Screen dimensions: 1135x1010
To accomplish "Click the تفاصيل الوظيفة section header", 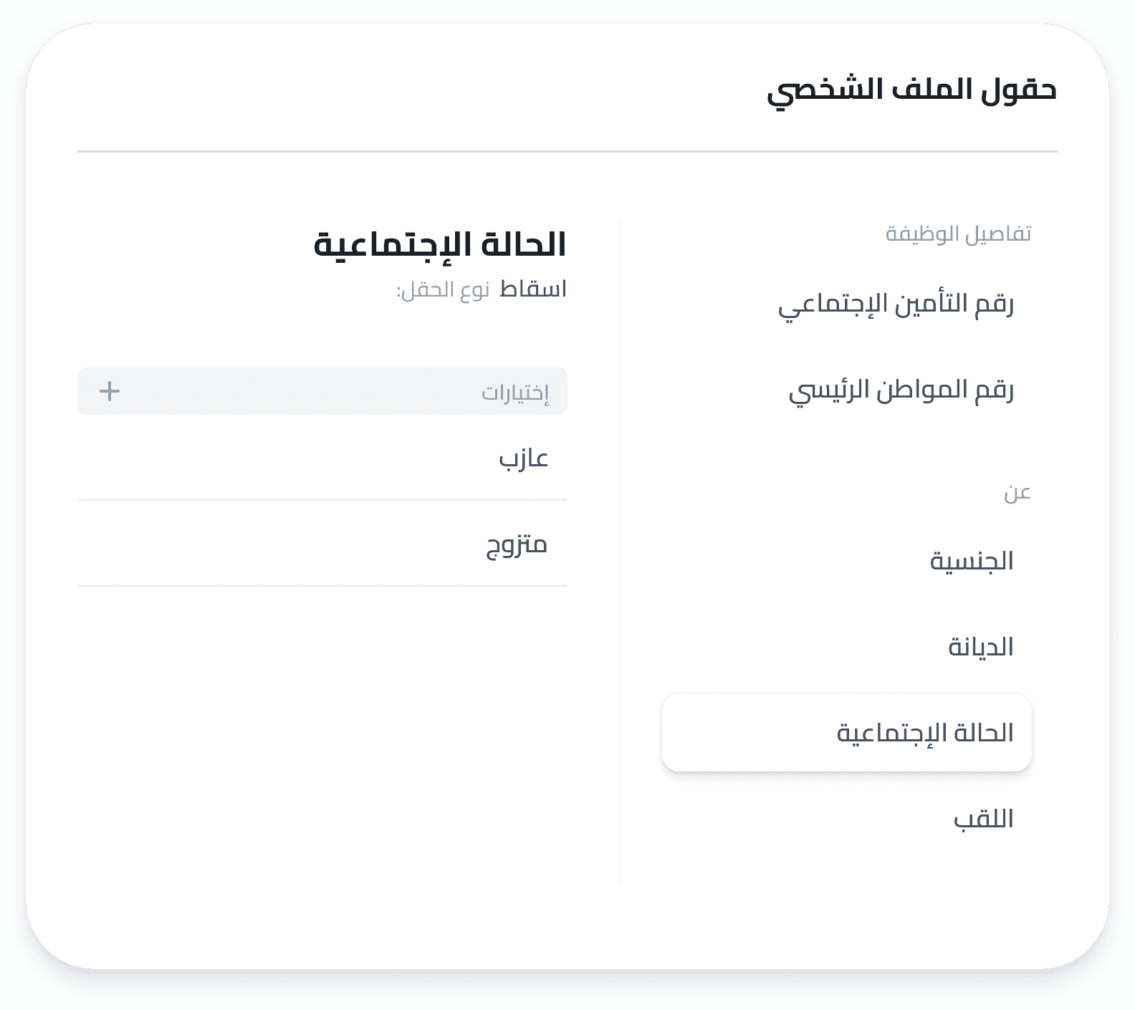I will click(x=958, y=234).
